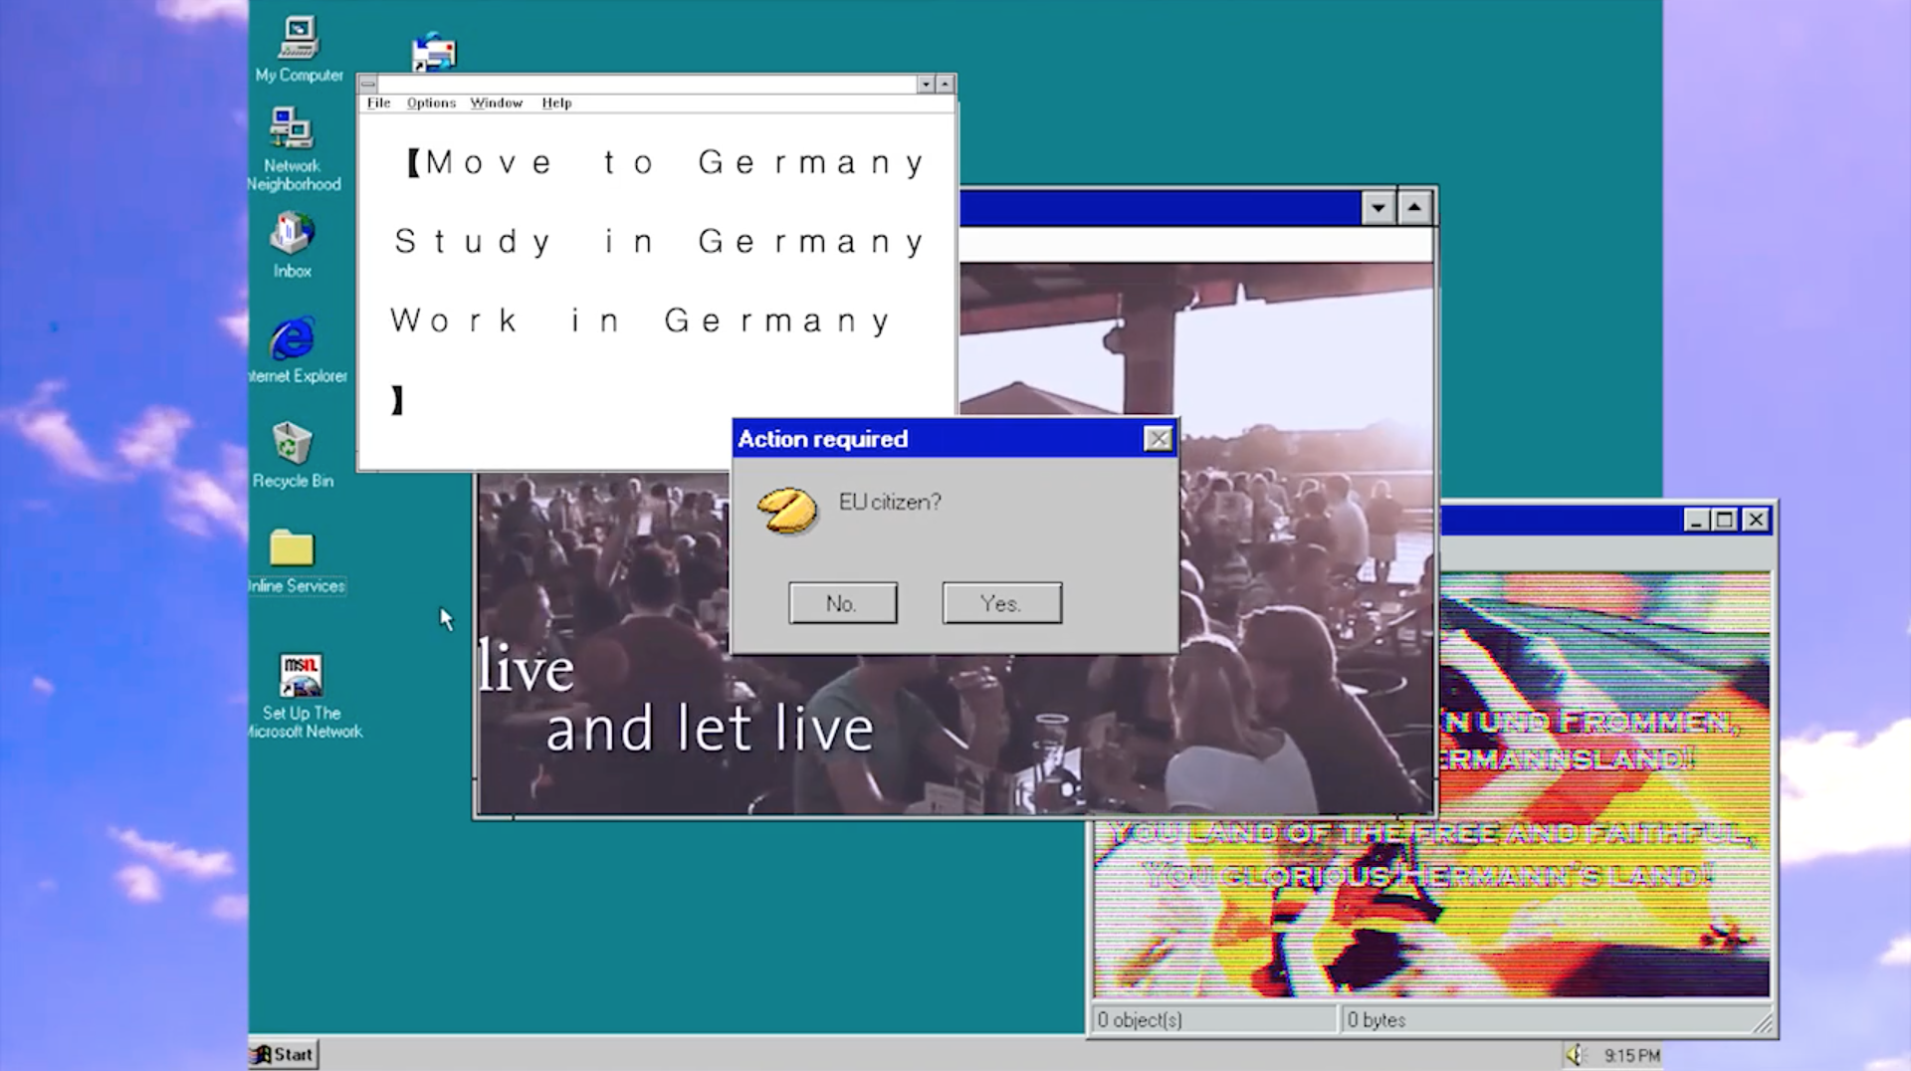The height and width of the screenshot is (1071, 1911).
Task: Open the Options menu
Action: tap(431, 103)
